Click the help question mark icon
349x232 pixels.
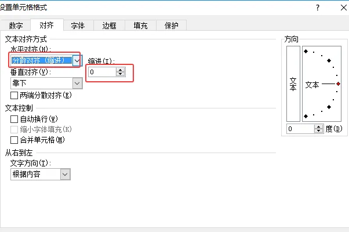(318, 8)
